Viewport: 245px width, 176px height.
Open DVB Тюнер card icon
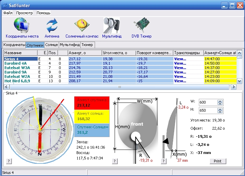pyautogui.click(x=141, y=25)
